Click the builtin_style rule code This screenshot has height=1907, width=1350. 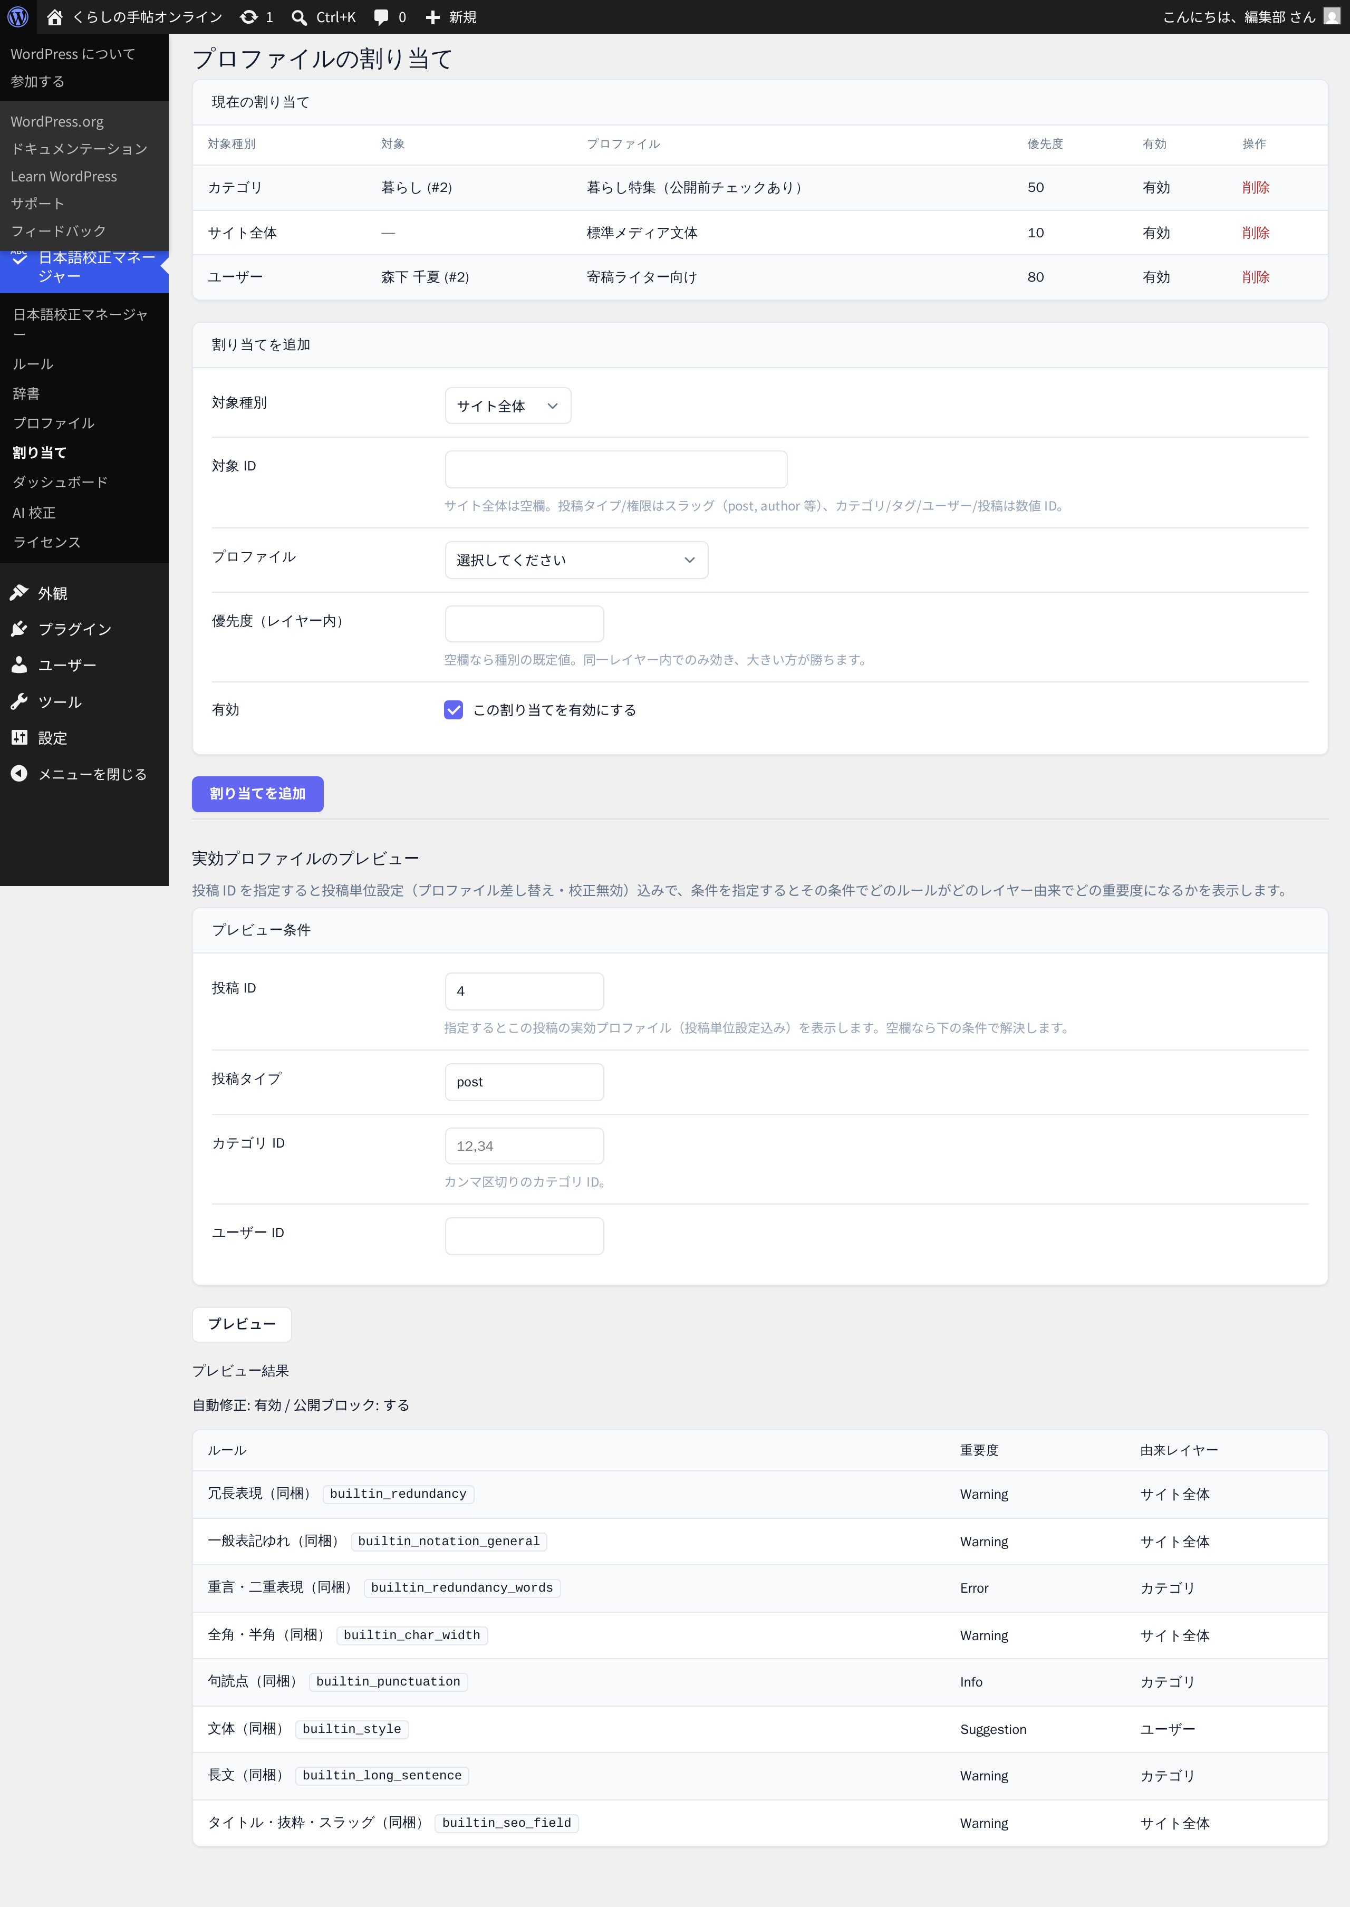click(x=352, y=1729)
